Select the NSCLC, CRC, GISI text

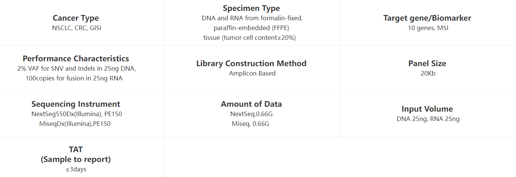[x=77, y=28]
